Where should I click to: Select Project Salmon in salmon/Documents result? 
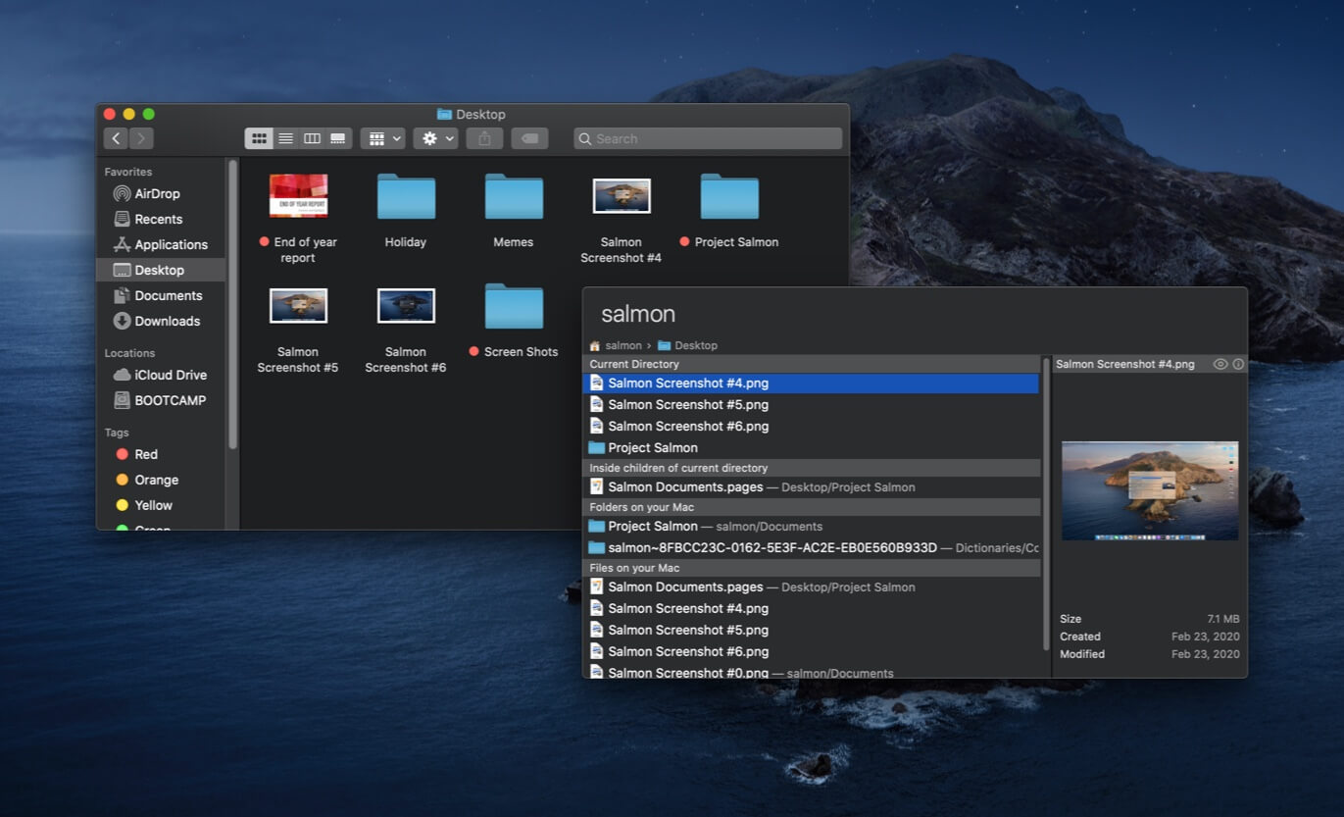tap(811, 526)
